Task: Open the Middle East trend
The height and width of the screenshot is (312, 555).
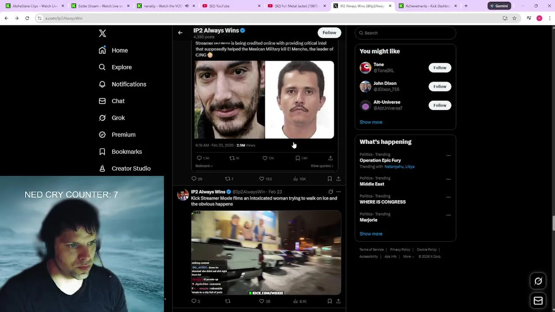Action: coord(372,184)
